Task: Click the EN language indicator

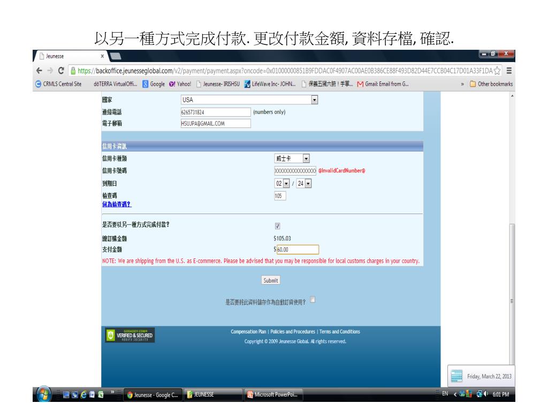Action: click(445, 394)
